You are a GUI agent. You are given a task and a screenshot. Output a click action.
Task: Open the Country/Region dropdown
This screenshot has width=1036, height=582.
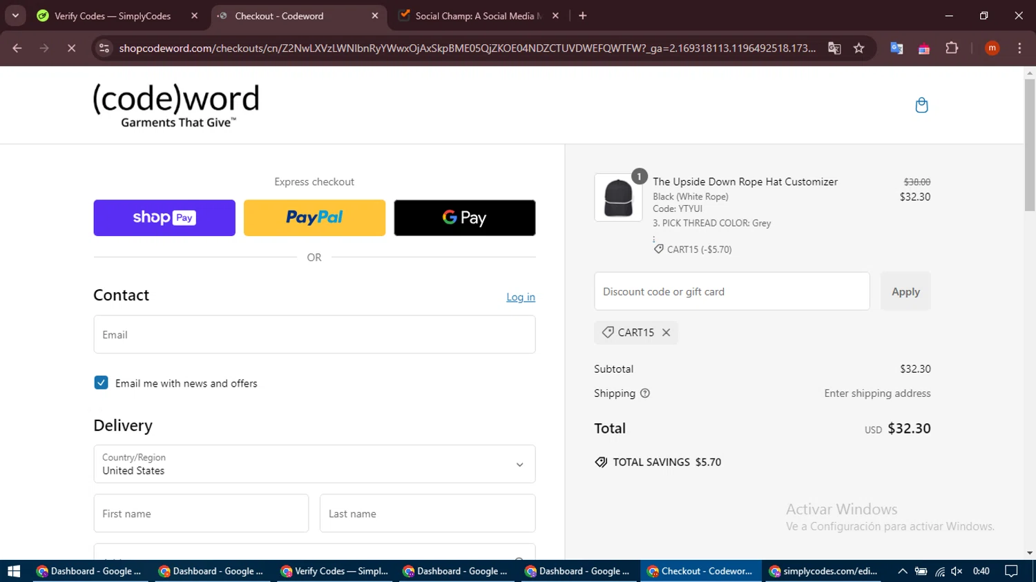(314, 464)
